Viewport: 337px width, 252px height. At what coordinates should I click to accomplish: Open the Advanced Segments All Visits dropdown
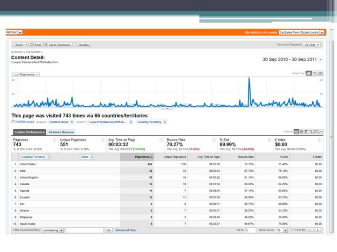[x=312, y=44]
